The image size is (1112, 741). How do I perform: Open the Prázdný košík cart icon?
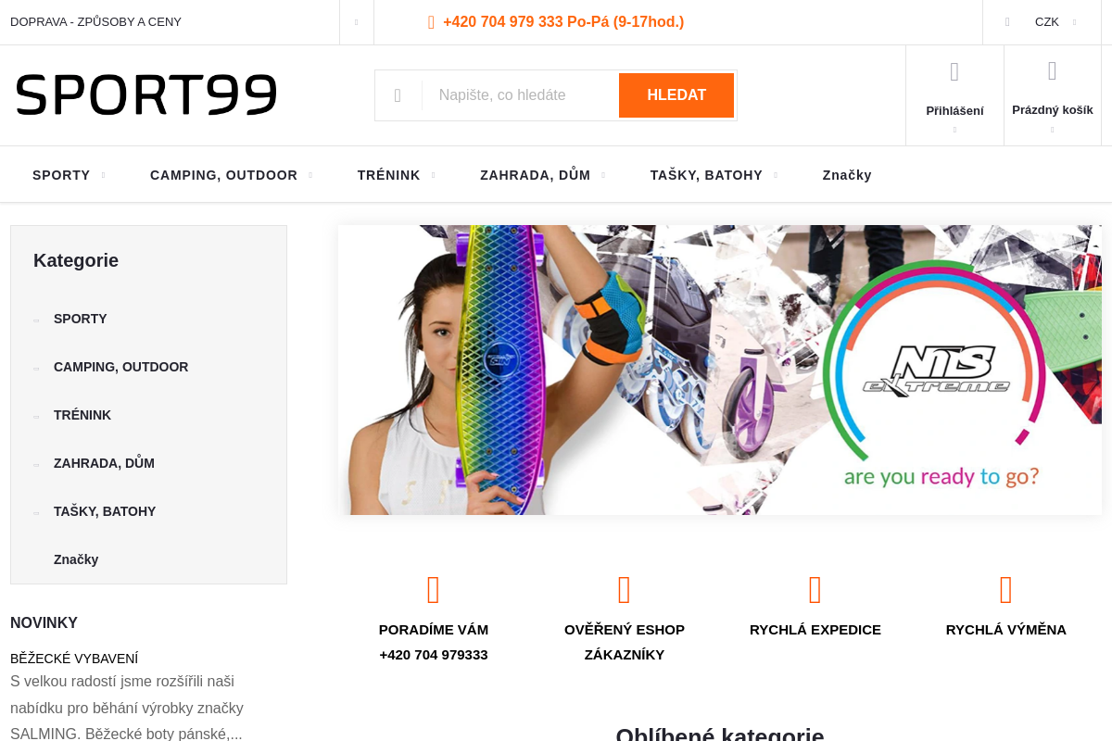click(x=1053, y=71)
